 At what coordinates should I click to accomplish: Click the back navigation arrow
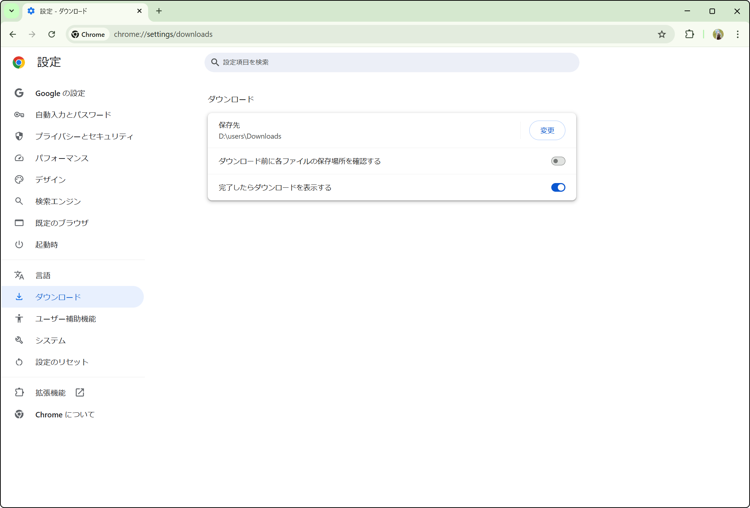click(13, 34)
